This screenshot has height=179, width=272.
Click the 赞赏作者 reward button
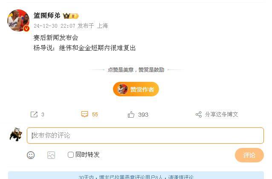[136, 89]
